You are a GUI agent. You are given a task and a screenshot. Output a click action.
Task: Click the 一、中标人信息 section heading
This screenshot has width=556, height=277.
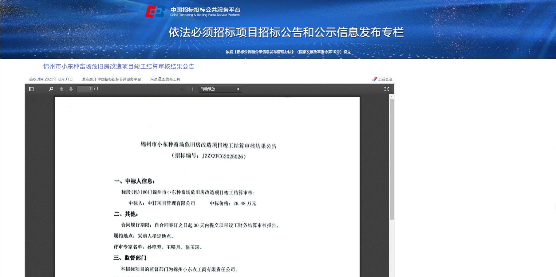[134, 181]
